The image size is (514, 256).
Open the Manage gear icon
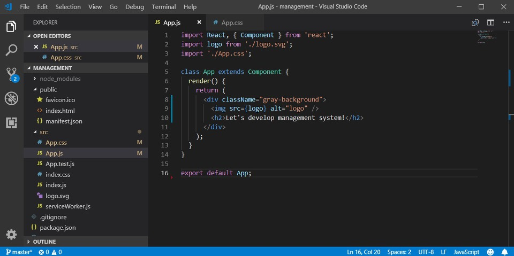point(11,235)
